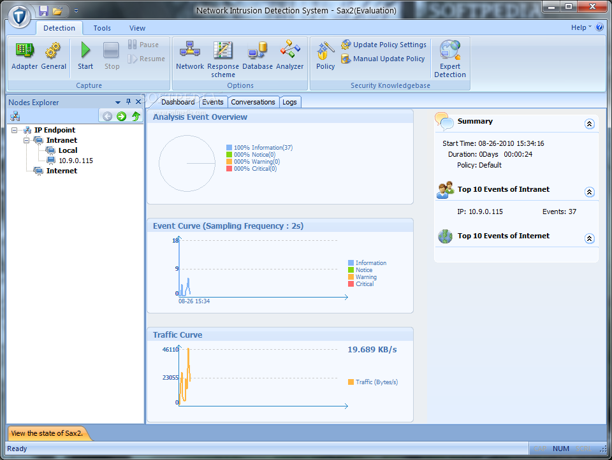Open the Policy editor
This screenshot has width=612, height=460.
(325, 56)
